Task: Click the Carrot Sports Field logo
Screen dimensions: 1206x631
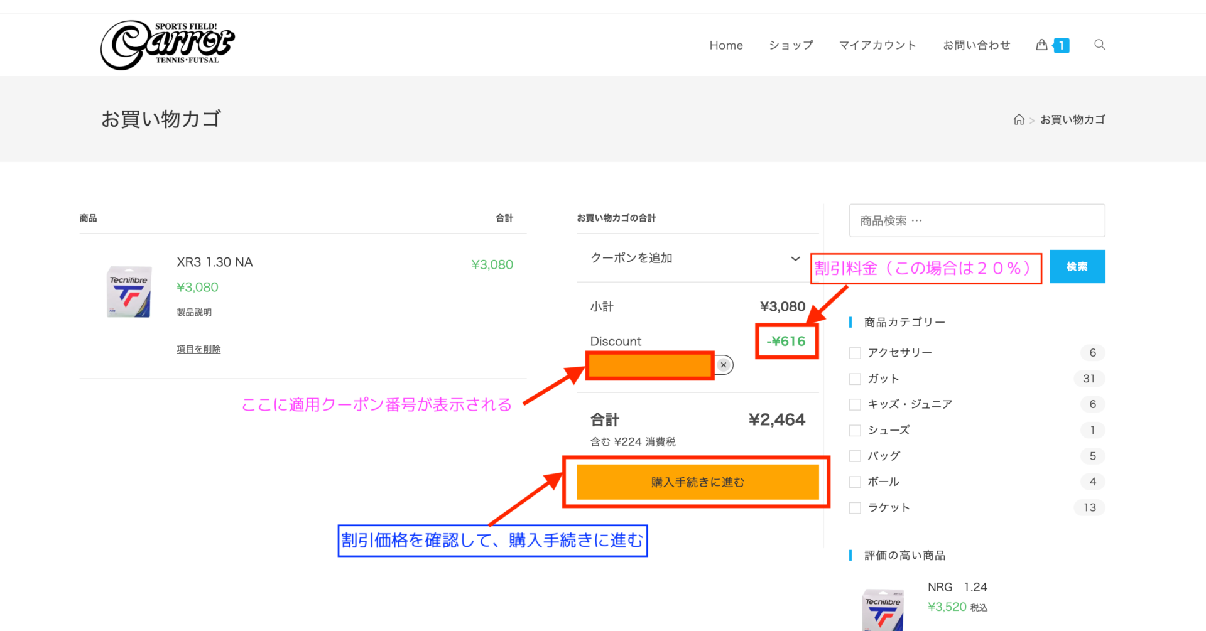Action: coord(168,45)
